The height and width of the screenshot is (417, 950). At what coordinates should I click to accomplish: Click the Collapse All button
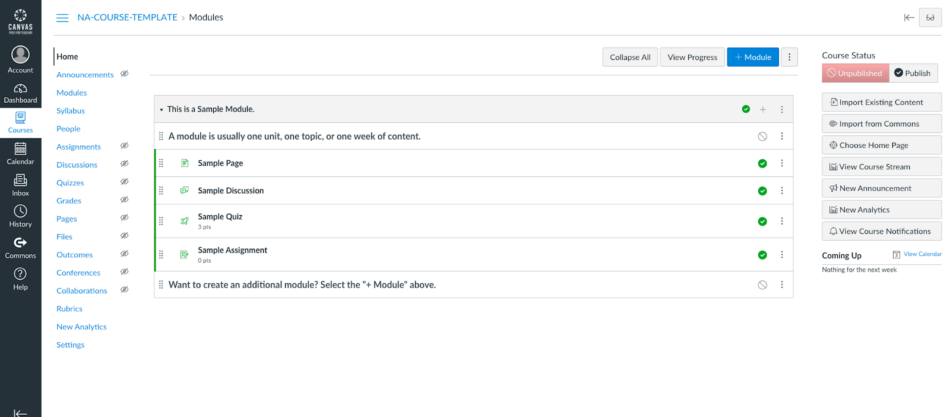pyautogui.click(x=630, y=57)
